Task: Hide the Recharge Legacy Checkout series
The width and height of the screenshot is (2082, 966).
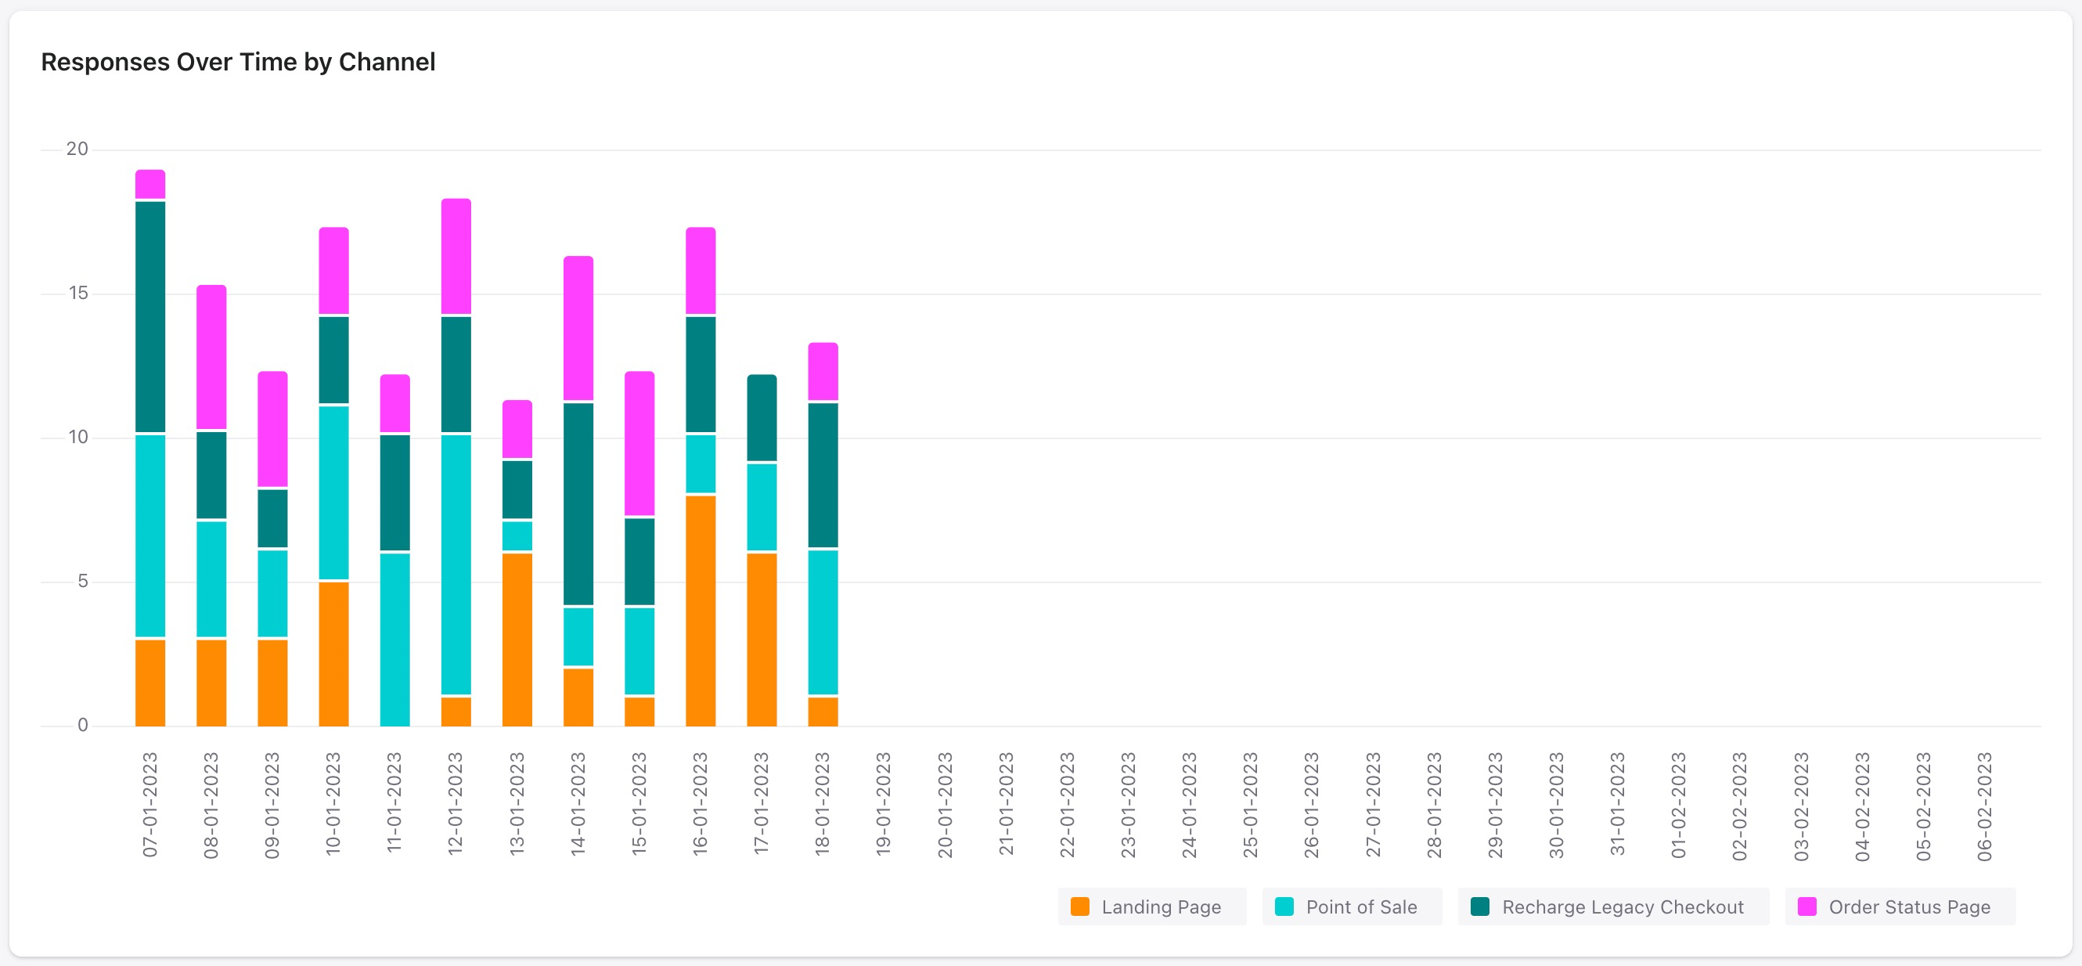Action: pos(1621,907)
